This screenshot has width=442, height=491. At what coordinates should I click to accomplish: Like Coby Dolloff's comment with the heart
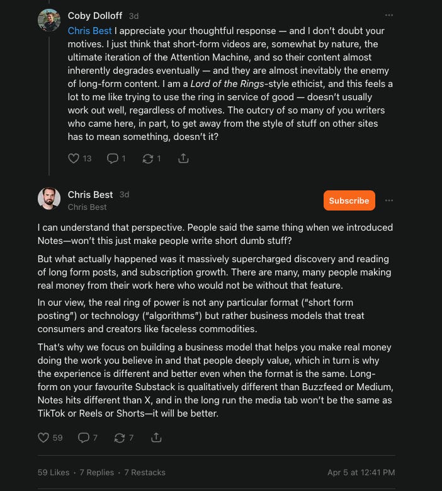point(74,158)
